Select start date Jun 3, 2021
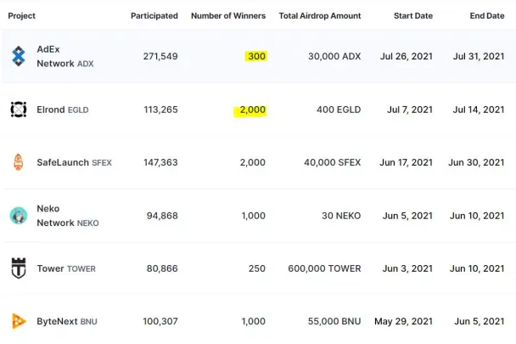Viewport: 516px width, 344px height. pos(407,268)
